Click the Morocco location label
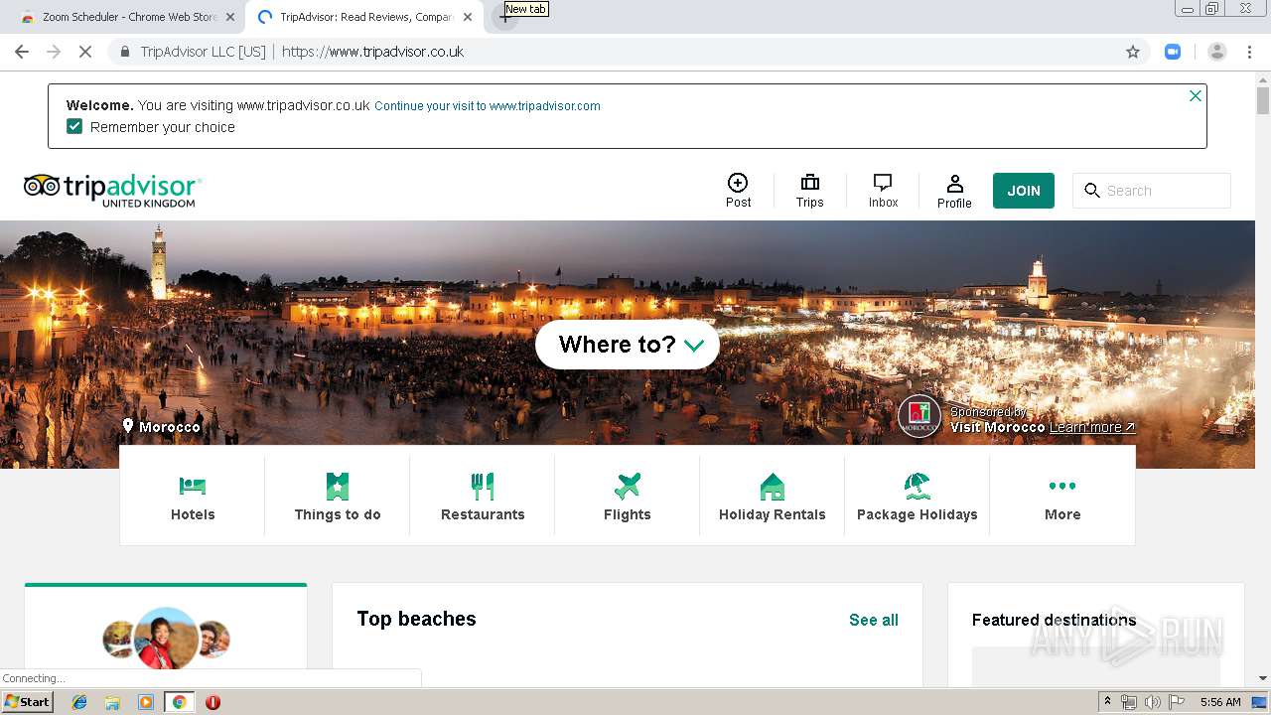 pyautogui.click(x=170, y=427)
